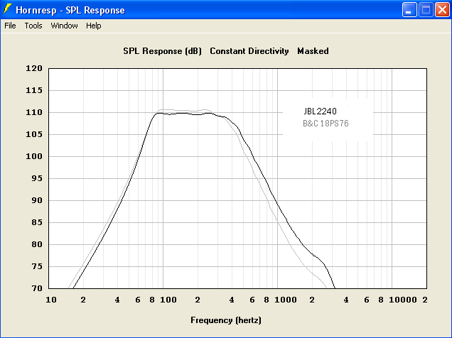Click the 105 dB y-axis value

pos(34,134)
